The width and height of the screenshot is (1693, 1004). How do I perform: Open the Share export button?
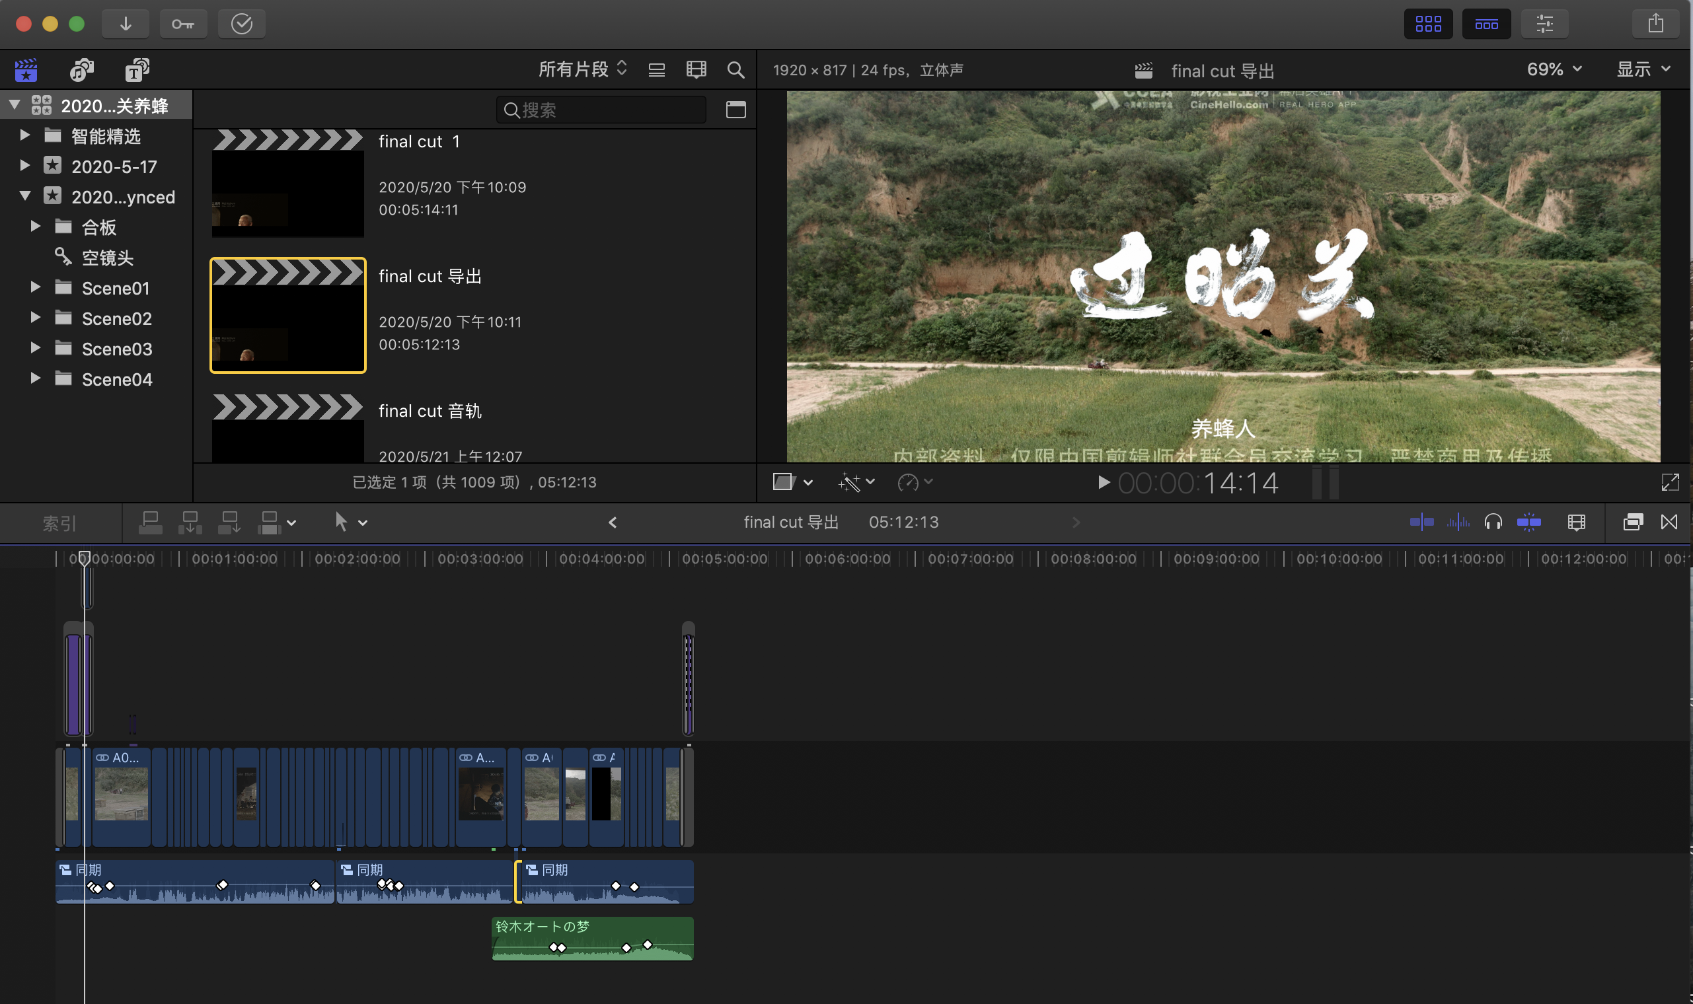tap(1655, 24)
